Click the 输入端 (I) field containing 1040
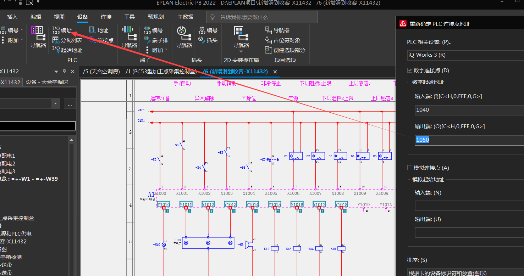The width and height of the screenshot is (524, 276). 469,110
